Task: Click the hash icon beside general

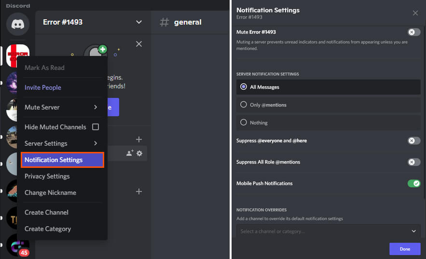Action: pos(164,22)
